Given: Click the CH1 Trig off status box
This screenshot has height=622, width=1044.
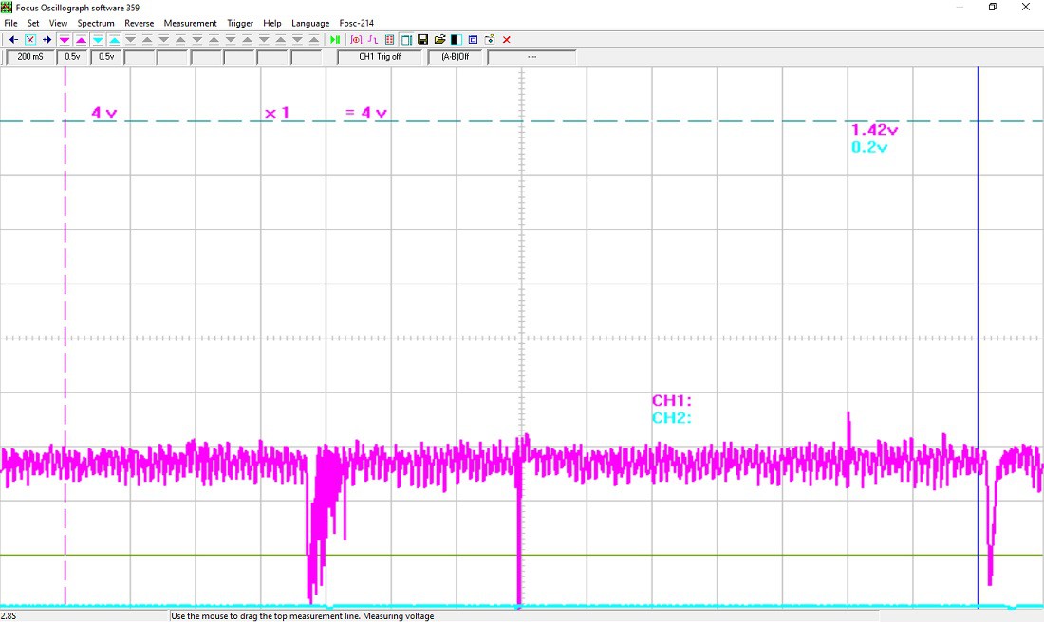Looking at the screenshot, I should coord(380,57).
